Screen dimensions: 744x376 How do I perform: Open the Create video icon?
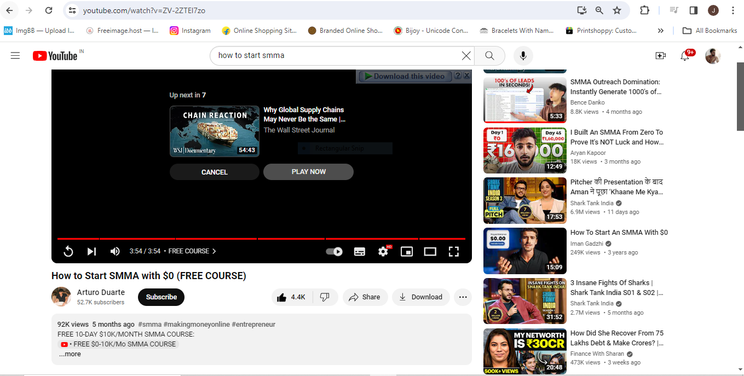point(660,55)
